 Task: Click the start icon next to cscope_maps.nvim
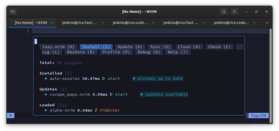111,94
